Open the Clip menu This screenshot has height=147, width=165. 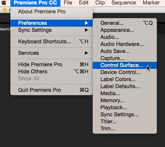coord(100,3)
